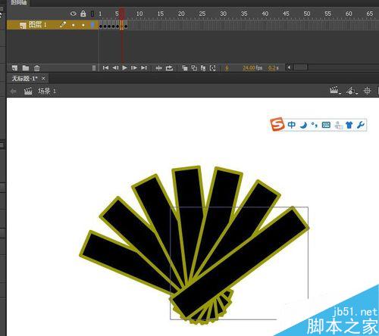379x336 pixels.
Task: Open the edit symbols dropdown
Action: (352, 90)
